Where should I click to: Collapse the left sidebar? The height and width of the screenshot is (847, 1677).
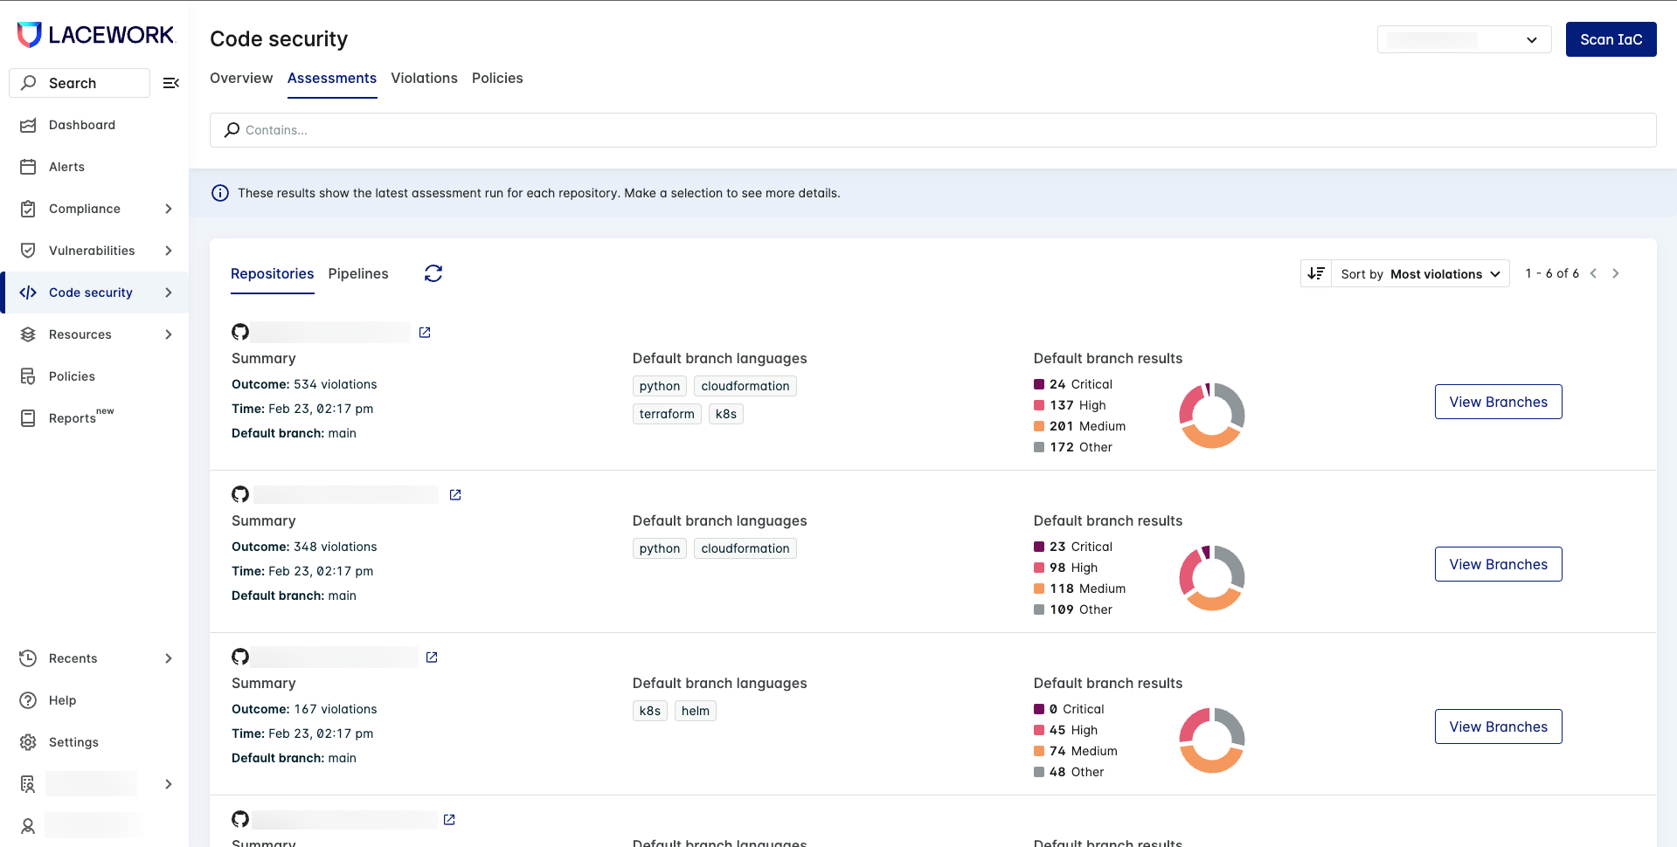170,83
